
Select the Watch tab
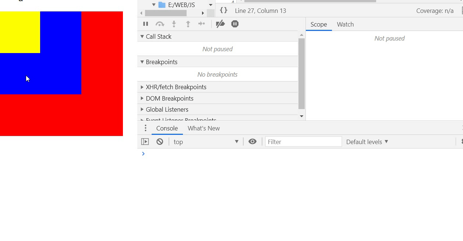[x=345, y=24]
